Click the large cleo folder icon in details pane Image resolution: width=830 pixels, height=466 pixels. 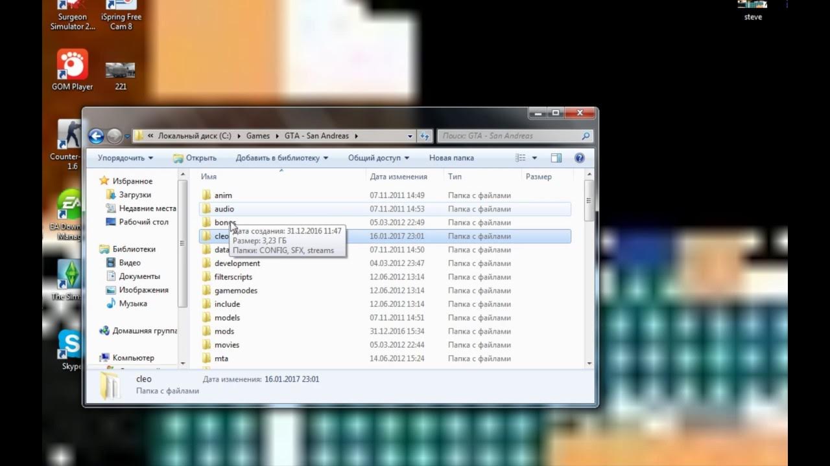[110, 385]
